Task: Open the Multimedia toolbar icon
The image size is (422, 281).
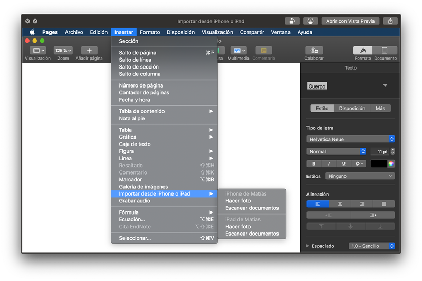Action: [238, 50]
